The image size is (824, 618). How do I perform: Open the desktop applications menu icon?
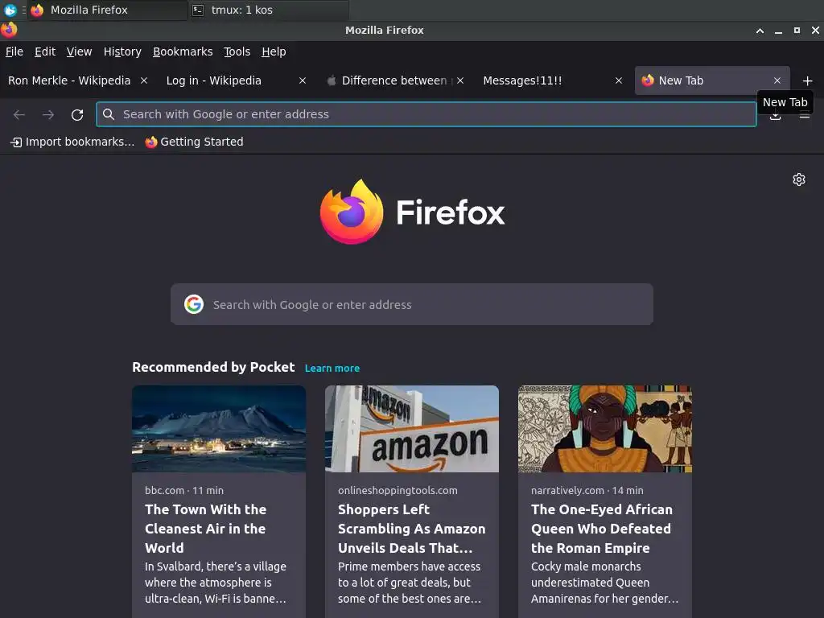[10, 10]
